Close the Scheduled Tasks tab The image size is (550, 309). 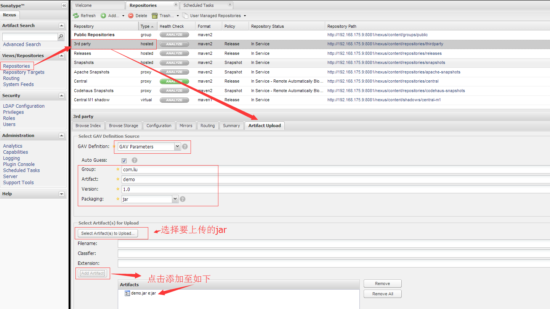230,5
